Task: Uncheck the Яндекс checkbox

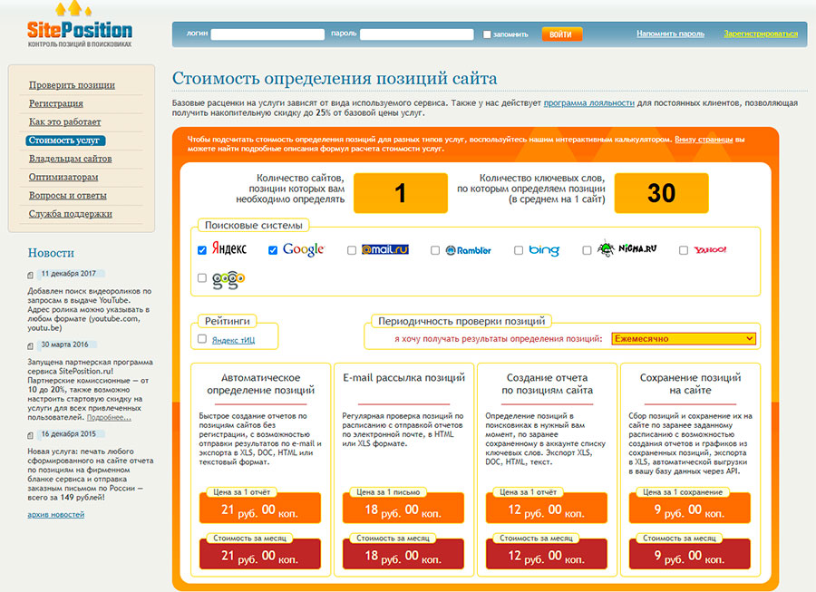Action: click(202, 250)
